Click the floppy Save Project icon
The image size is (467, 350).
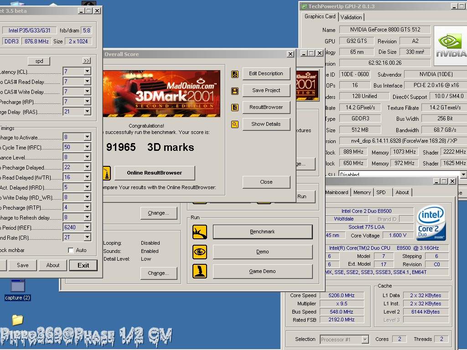[235, 91]
